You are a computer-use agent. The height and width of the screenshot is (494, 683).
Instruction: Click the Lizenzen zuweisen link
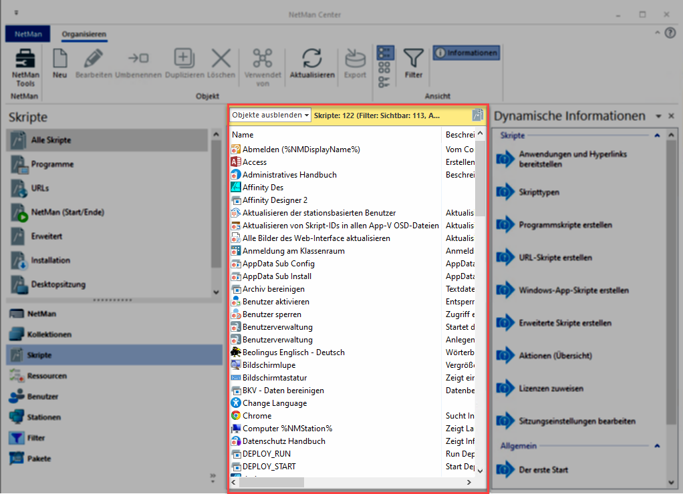551,388
